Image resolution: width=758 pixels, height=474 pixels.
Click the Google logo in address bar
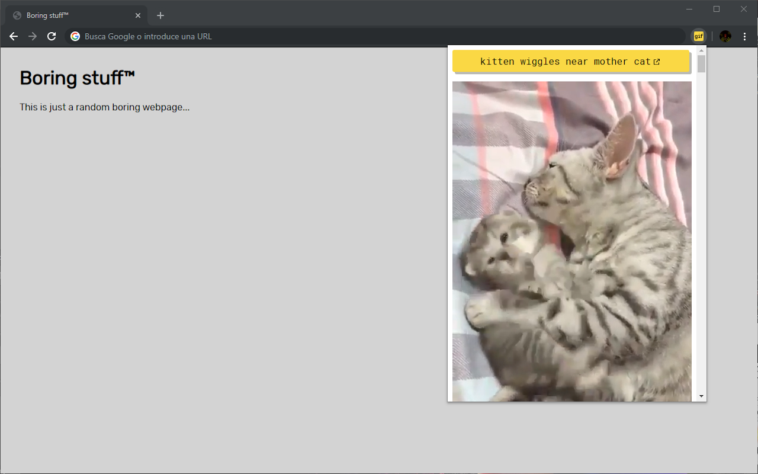[75, 36]
